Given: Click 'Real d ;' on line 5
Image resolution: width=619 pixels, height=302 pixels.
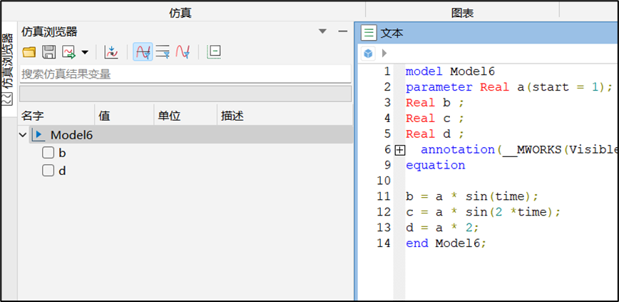Looking at the screenshot, I should point(434,134).
